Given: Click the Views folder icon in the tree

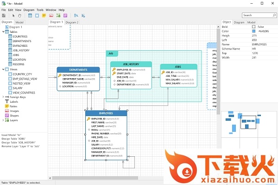Looking at the screenshot, I should click(7, 69).
